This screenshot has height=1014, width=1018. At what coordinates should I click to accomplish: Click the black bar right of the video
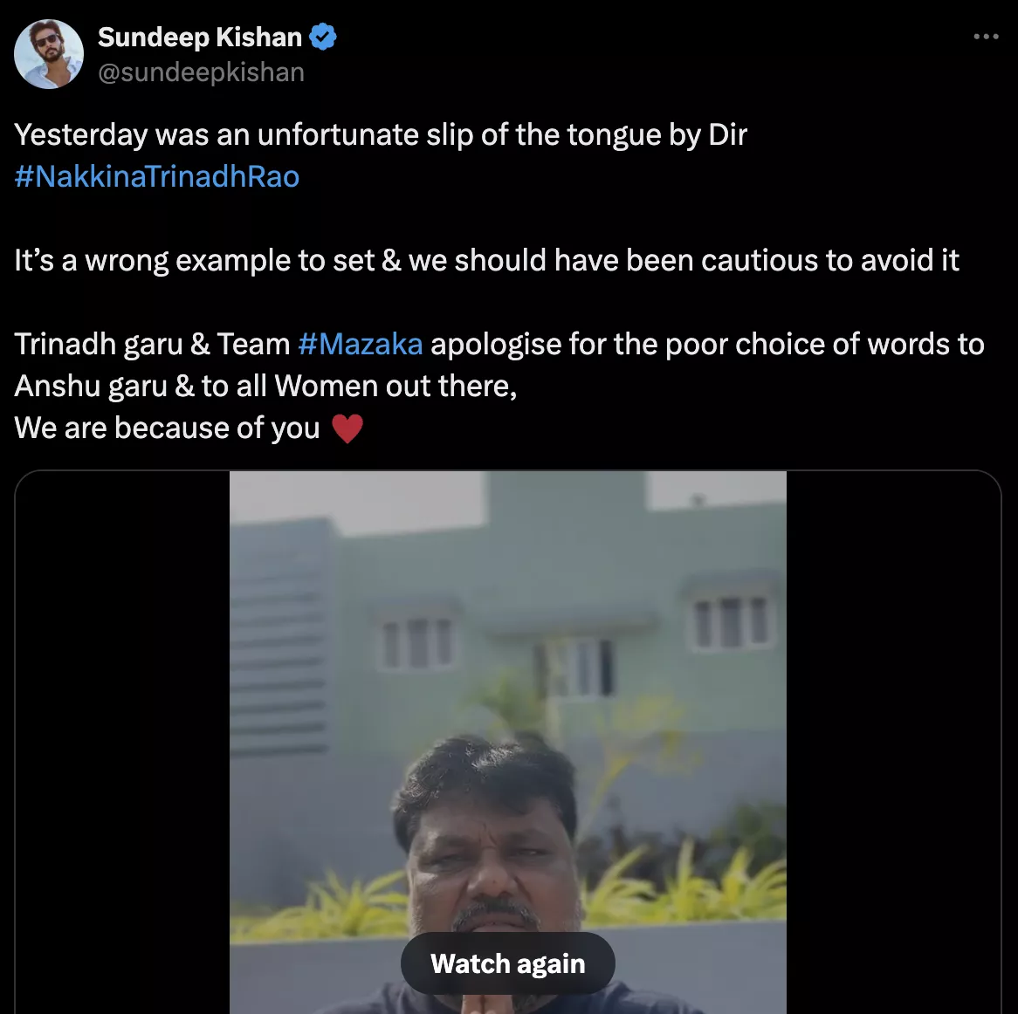892,742
